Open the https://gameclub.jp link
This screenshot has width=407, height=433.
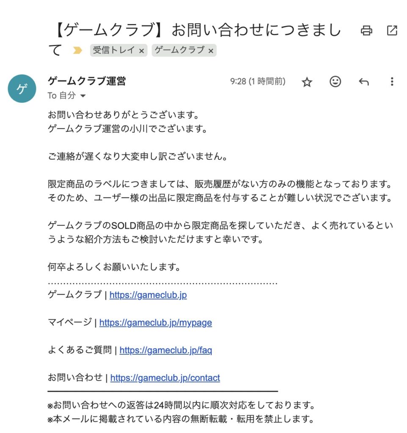pyautogui.click(x=148, y=295)
